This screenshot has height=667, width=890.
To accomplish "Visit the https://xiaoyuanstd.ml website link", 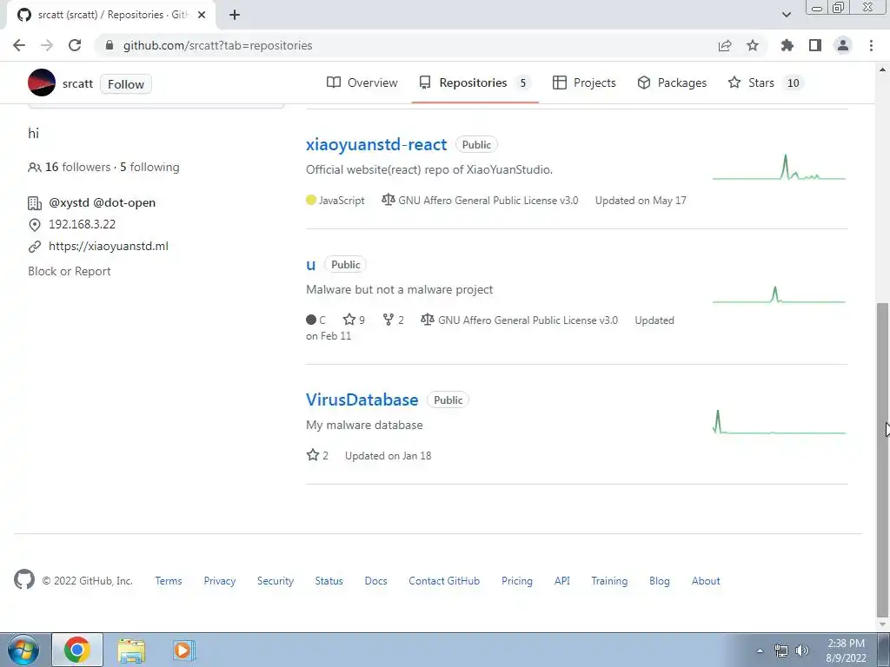I will 109,246.
